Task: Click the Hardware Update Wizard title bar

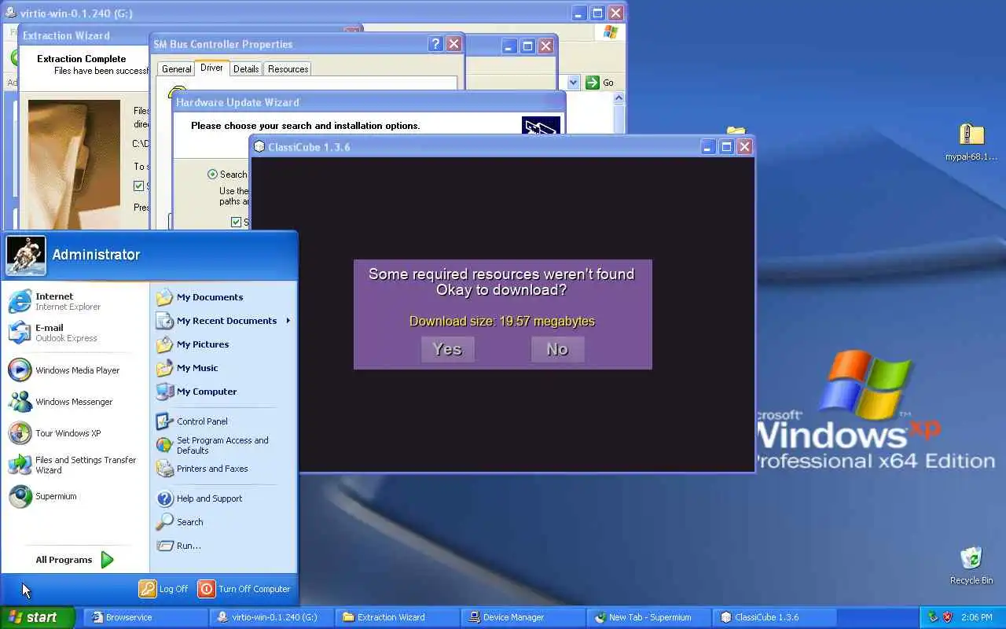Action: (x=369, y=102)
